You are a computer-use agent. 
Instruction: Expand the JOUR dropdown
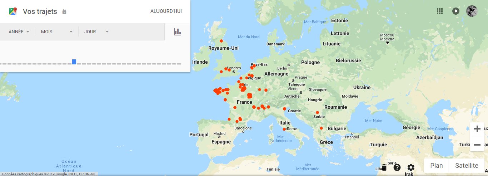coord(96,32)
